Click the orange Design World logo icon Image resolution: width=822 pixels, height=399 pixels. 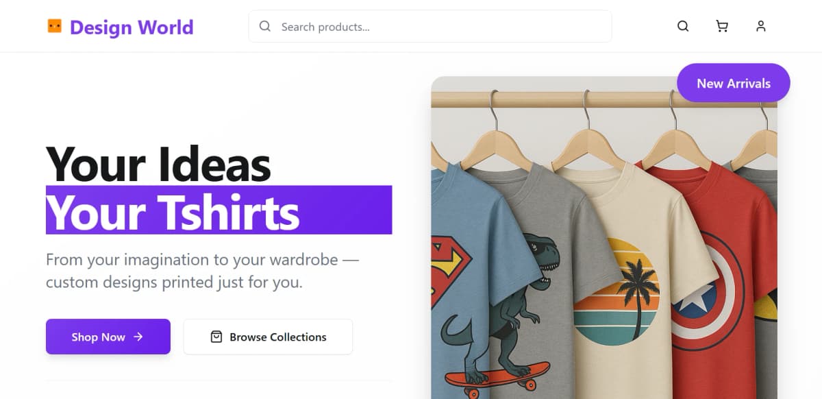[x=55, y=27]
